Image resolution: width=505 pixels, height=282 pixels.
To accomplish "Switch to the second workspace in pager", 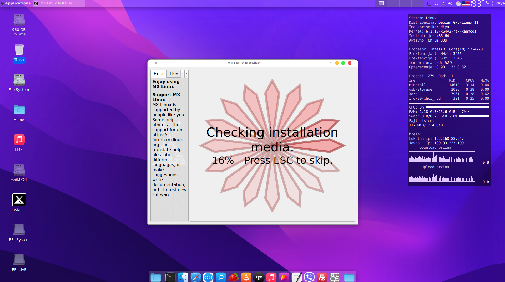I will pyautogui.click(x=393, y=3).
